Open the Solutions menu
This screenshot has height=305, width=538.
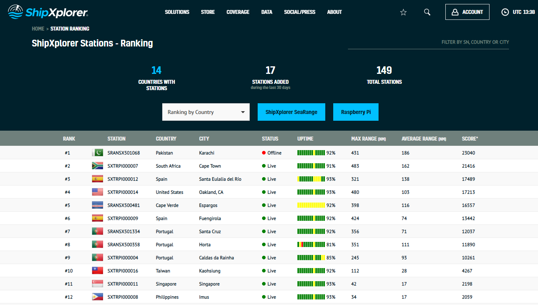coord(177,12)
